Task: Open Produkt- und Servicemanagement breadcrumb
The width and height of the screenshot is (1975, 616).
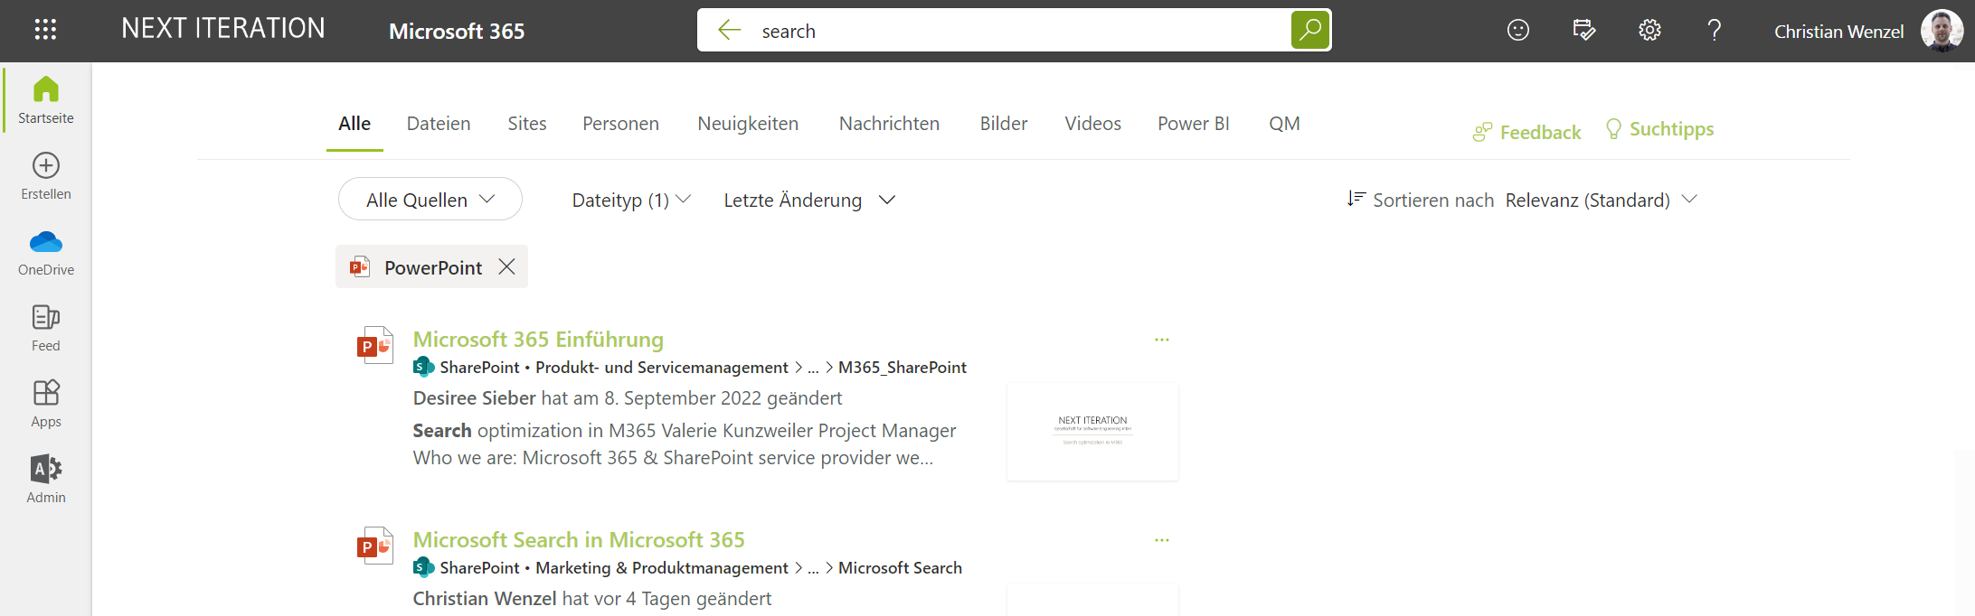Action: 662,368
